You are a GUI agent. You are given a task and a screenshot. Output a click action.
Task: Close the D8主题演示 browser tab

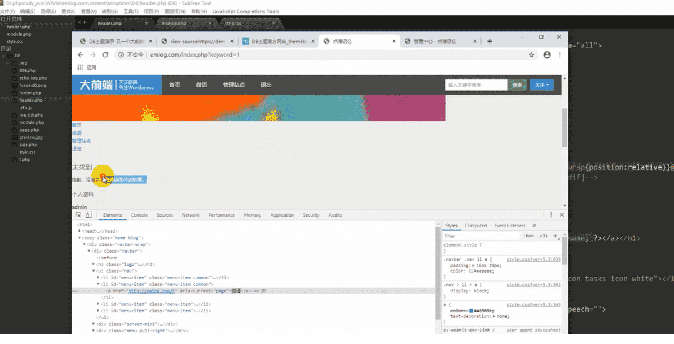click(150, 41)
